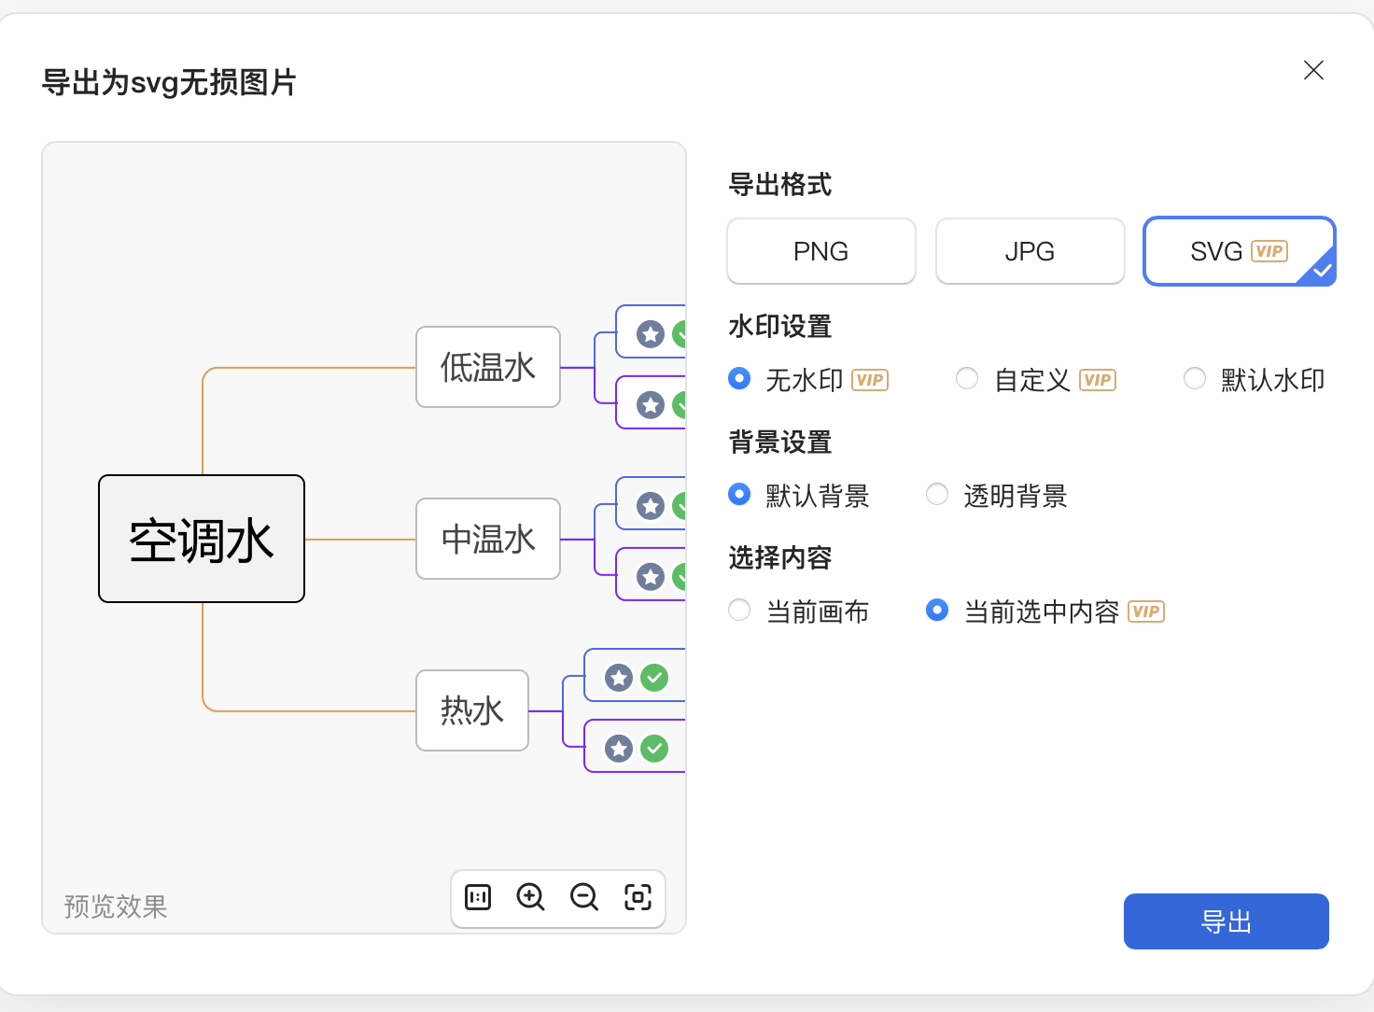1374x1012 pixels.
Task: Click the 导出 export button
Action: click(1227, 921)
